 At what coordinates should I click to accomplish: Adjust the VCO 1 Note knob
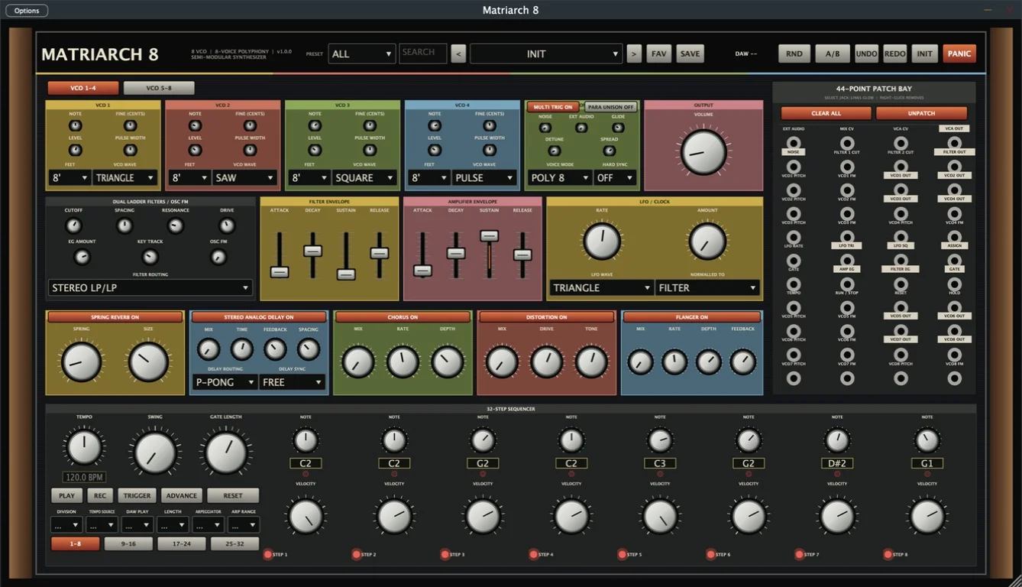[x=75, y=125]
